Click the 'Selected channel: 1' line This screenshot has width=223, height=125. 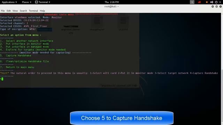(14, 23)
